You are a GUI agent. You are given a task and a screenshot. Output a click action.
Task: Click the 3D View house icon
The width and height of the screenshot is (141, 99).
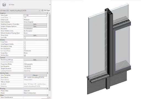coord(4,5)
